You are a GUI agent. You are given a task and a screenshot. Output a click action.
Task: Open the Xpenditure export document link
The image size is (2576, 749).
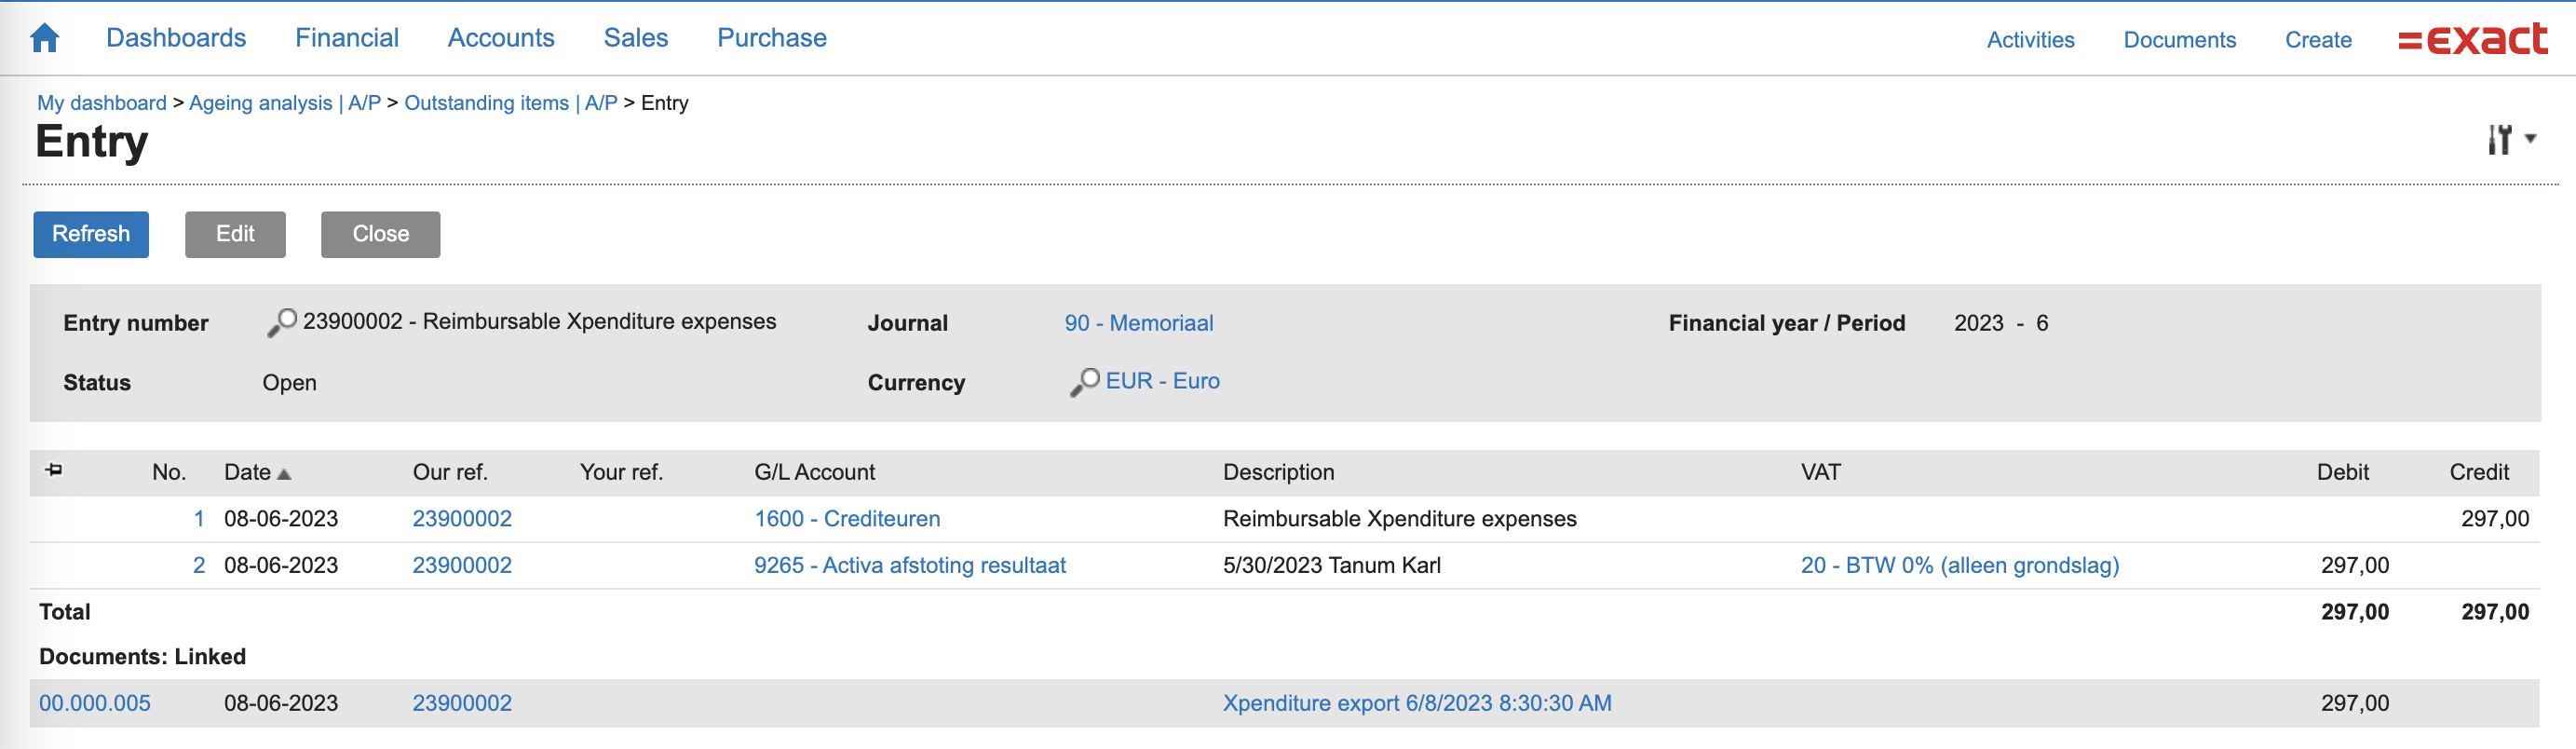1416,703
